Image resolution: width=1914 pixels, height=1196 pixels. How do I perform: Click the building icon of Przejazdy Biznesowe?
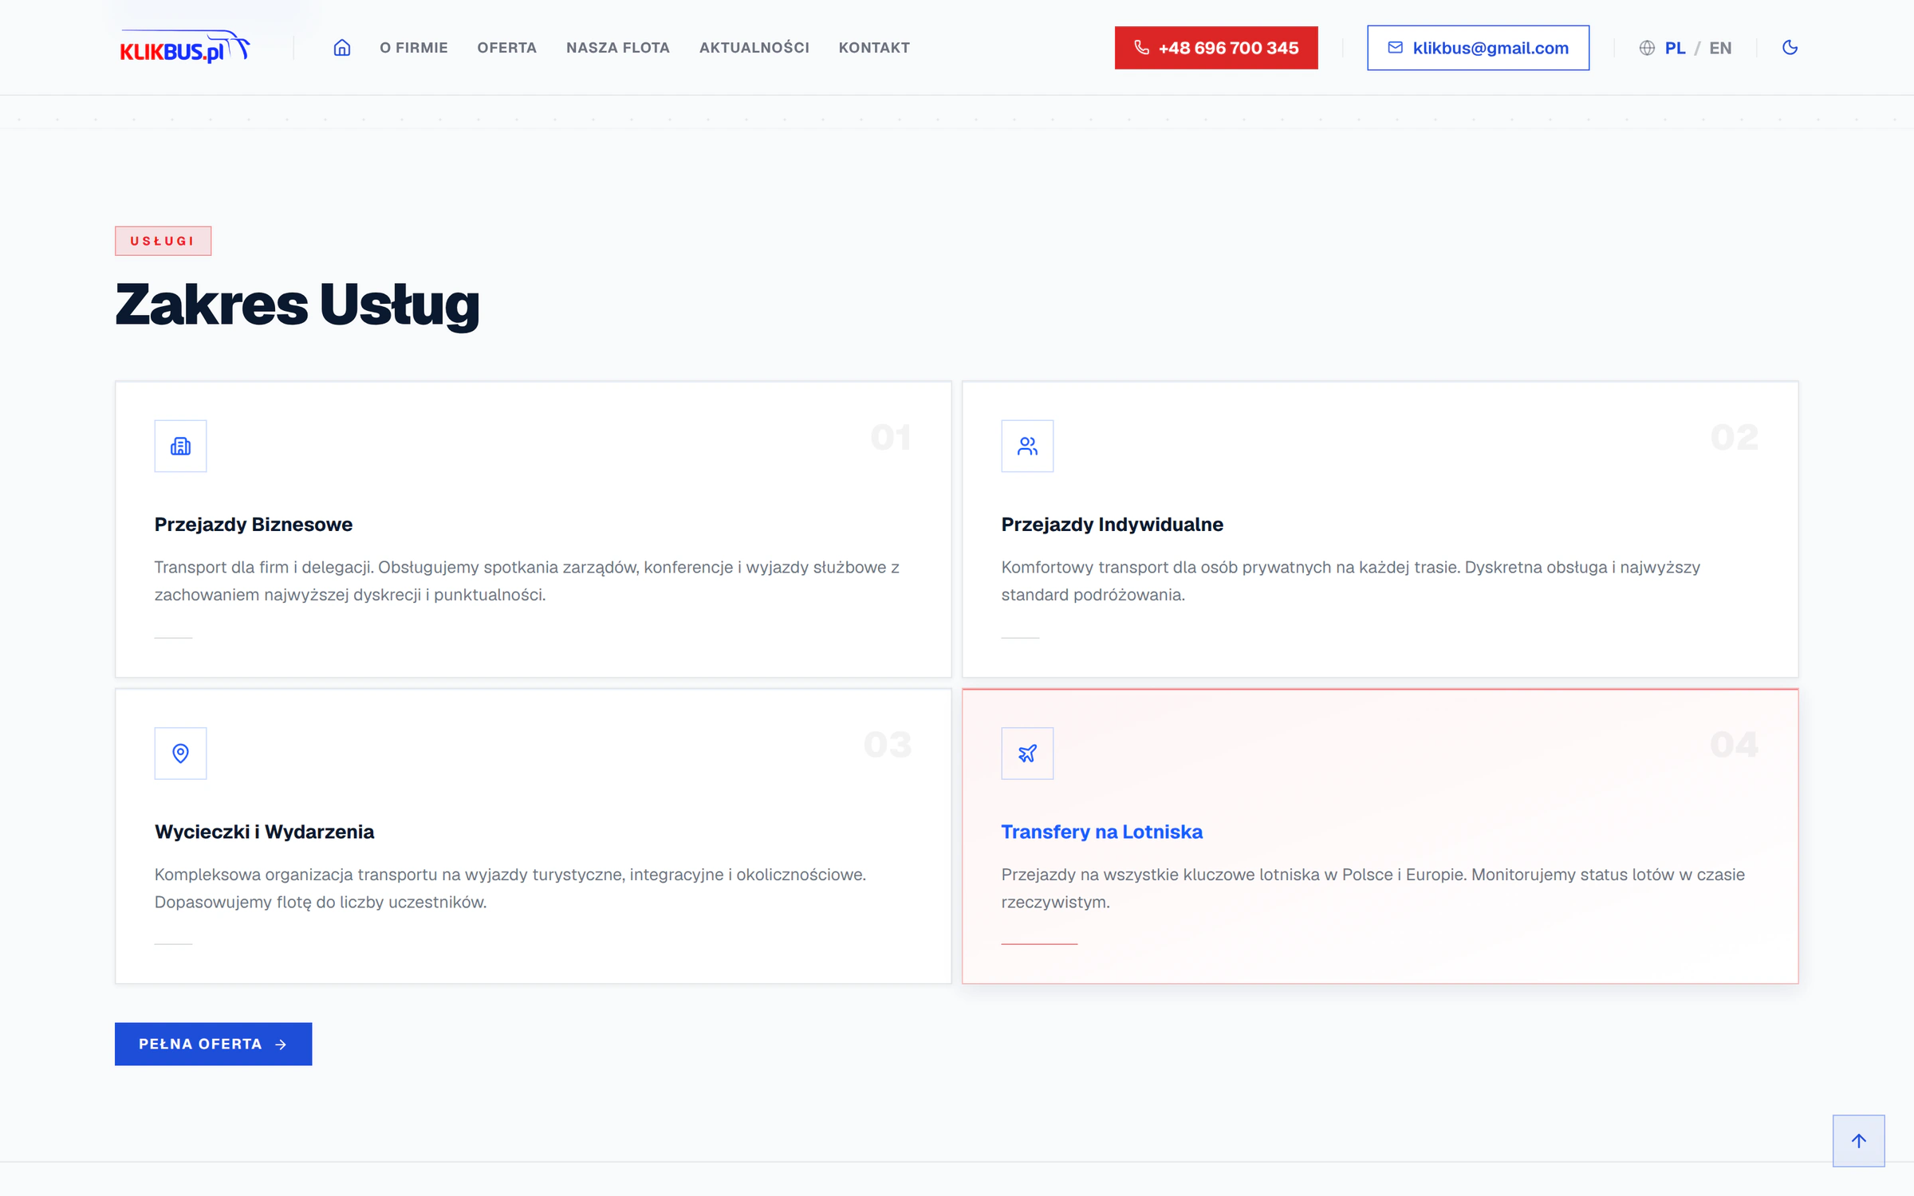pyautogui.click(x=180, y=446)
